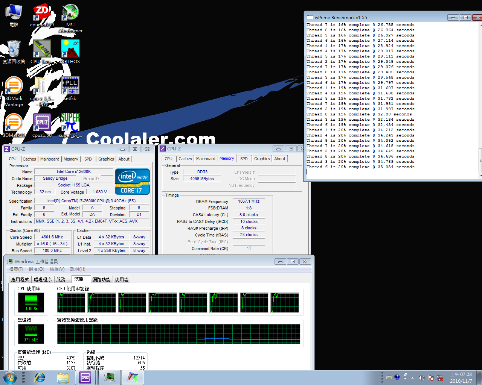Viewport: 482px width, 385px height.
Task: Switch to 網路功能 tab in Task Manager
Action: click(x=101, y=279)
